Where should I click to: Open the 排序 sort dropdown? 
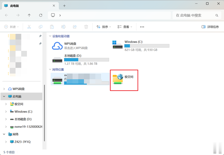104,27
